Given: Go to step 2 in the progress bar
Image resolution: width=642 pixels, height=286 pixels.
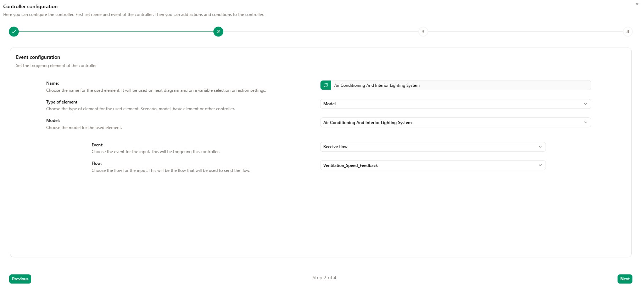Looking at the screenshot, I should coord(218,32).
